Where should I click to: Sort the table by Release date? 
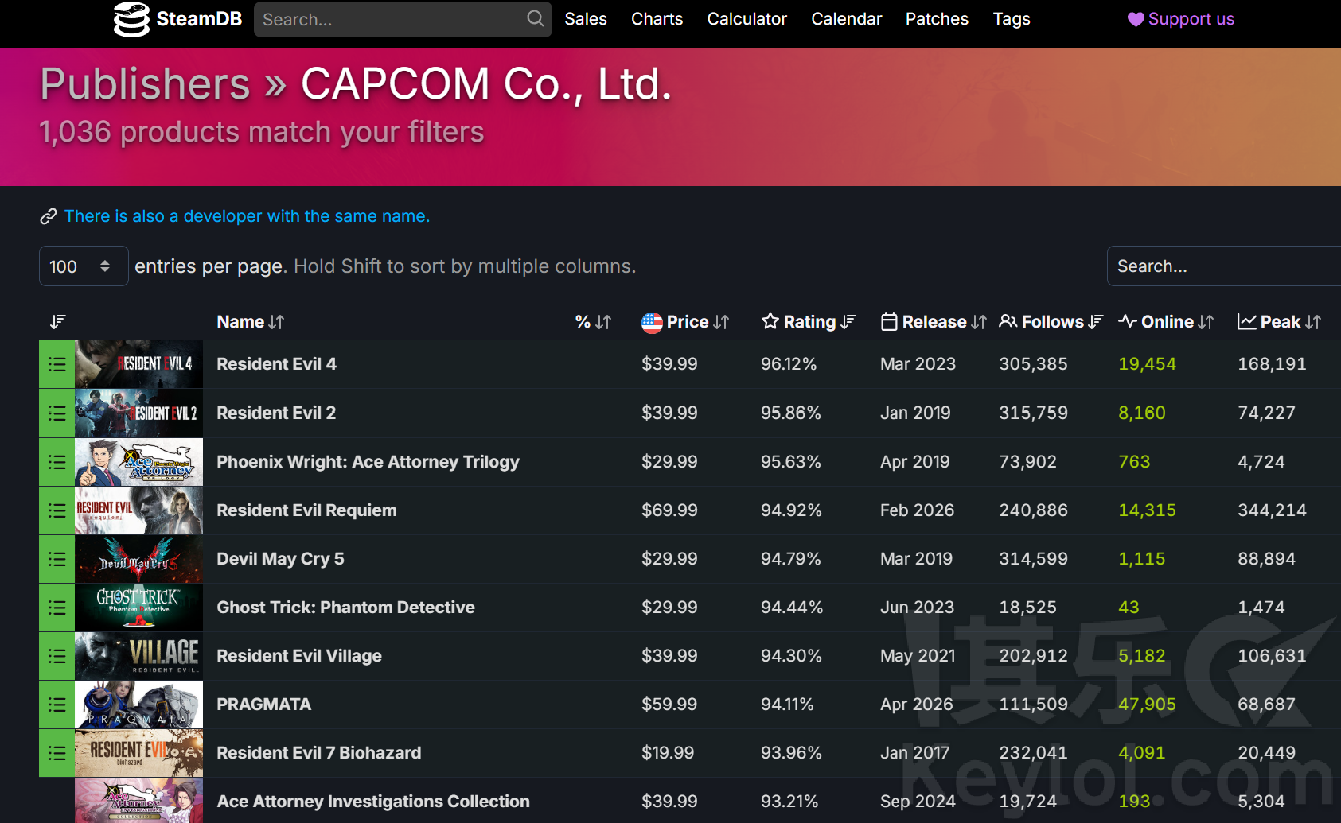934,321
